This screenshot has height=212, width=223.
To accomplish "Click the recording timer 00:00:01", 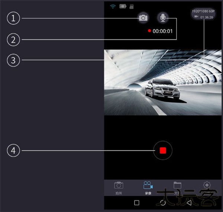I will pyautogui.click(x=160, y=31).
